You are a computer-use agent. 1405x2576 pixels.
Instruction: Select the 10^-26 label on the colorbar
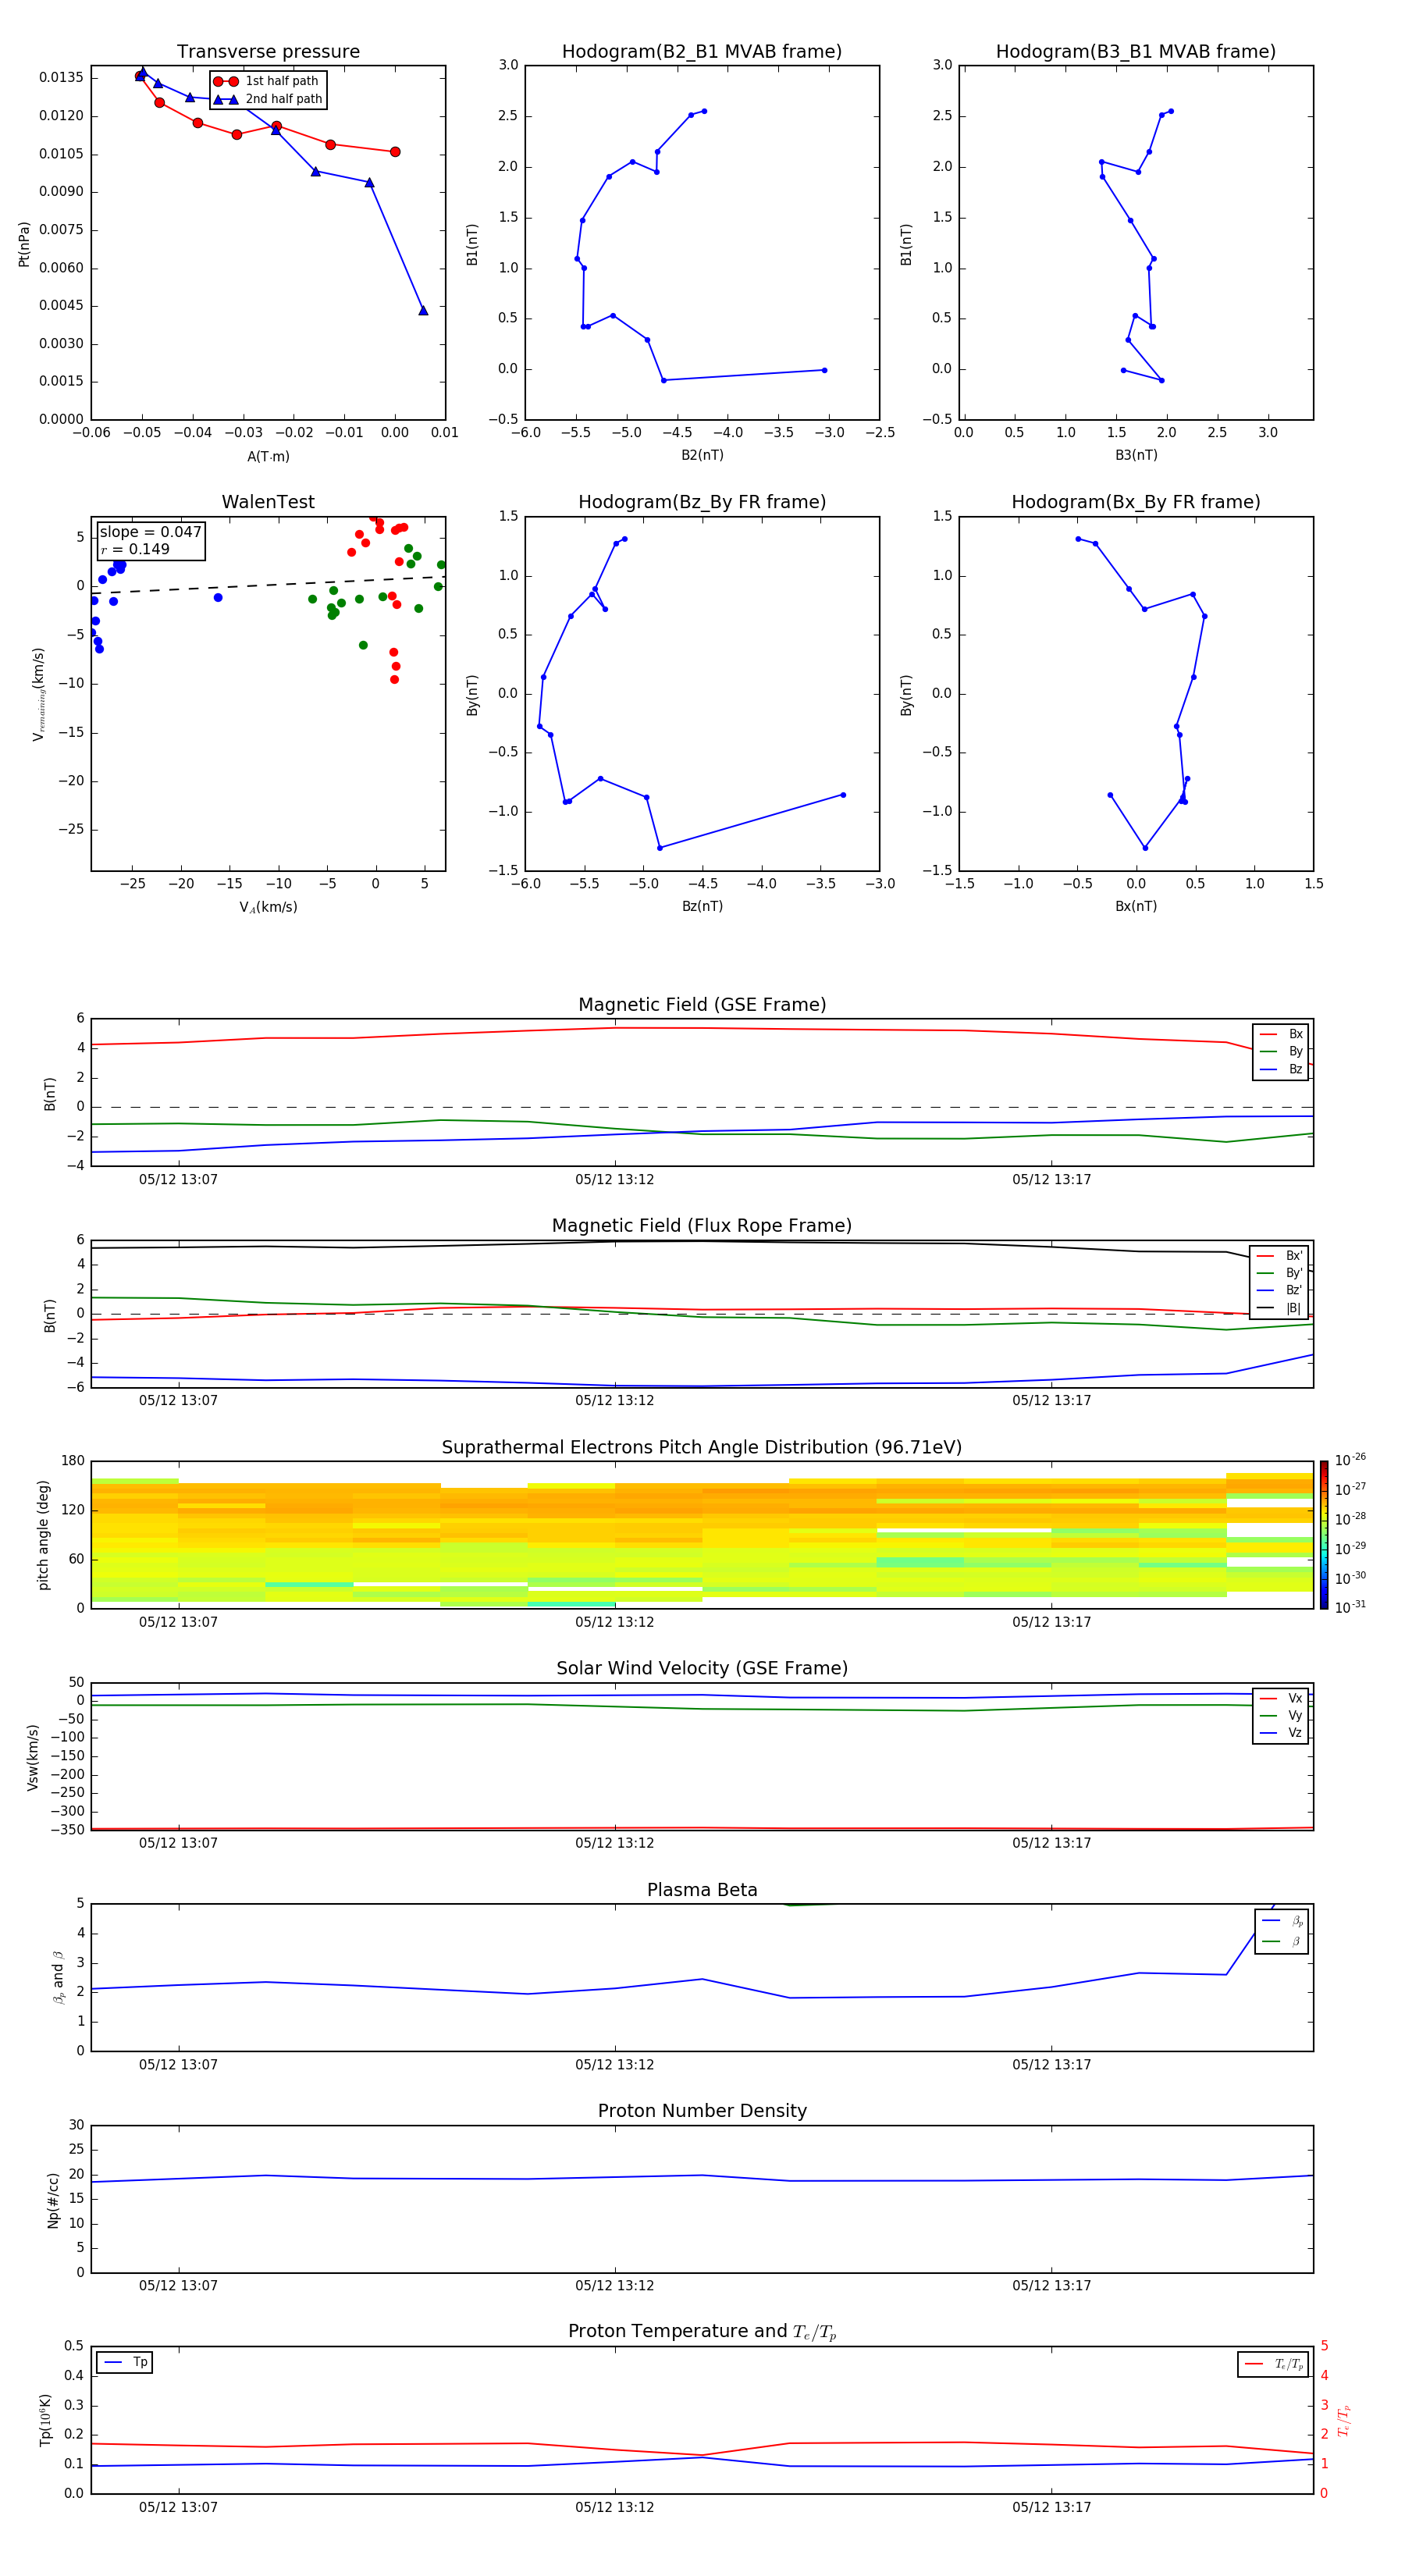1350,1460
